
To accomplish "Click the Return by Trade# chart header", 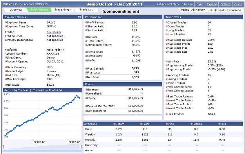I will pyautogui.click(x=42, y=90).
